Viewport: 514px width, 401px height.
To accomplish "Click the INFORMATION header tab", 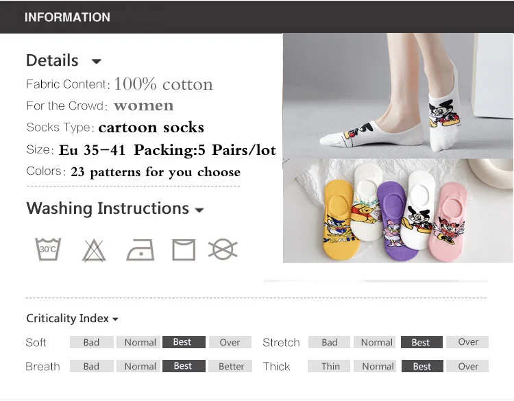I will [67, 17].
